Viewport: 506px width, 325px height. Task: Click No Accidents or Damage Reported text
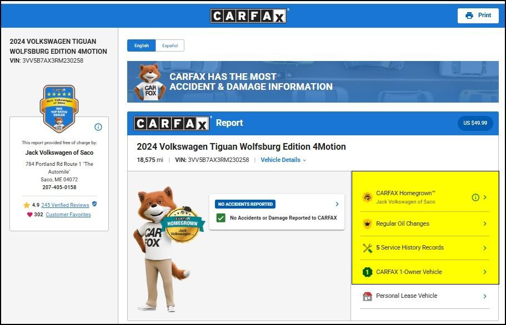tap(283, 218)
